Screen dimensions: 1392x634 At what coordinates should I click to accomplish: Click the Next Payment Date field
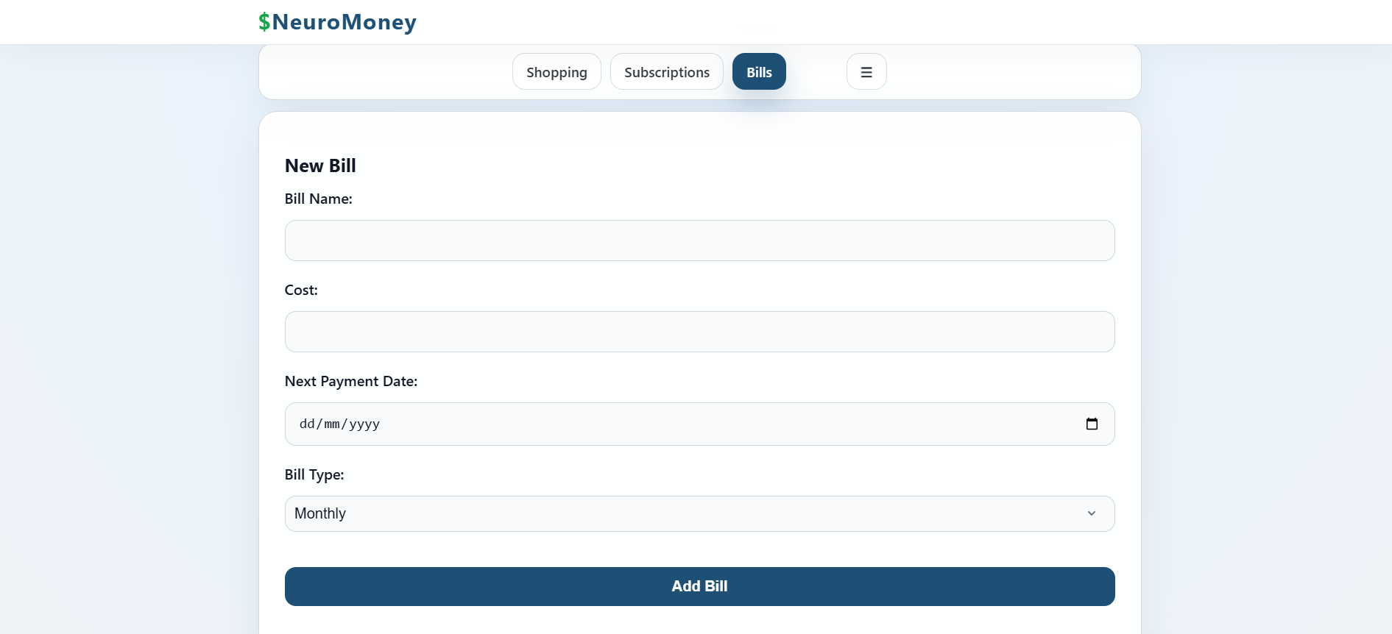point(699,424)
